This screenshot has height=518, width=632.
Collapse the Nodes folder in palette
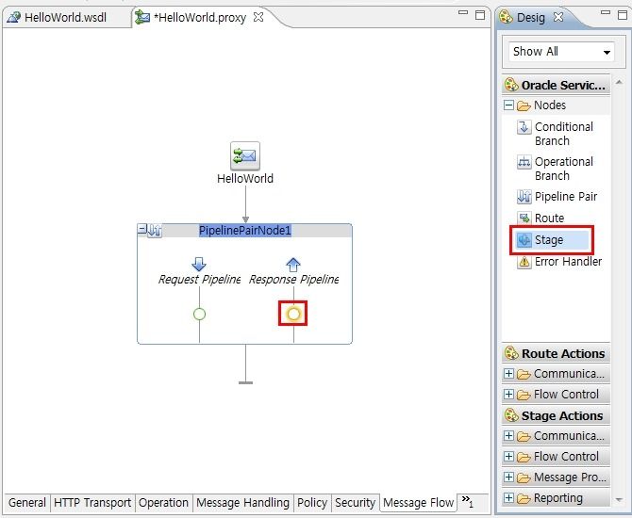coord(508,105)
